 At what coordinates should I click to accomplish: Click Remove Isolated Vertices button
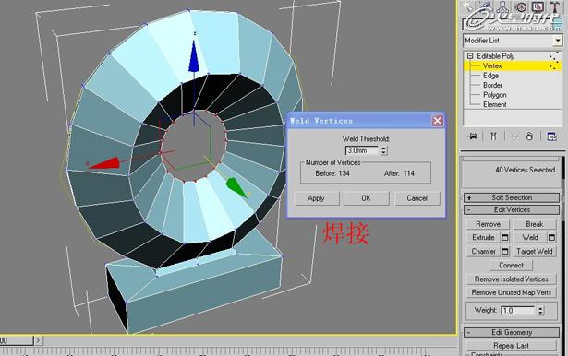[x=511, y=279]
